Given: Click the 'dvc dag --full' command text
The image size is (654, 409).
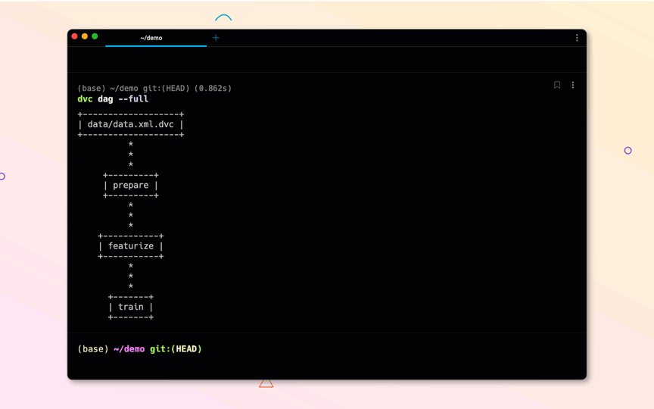Looking at the screenshot, I should pyautogui.click(x=113, y=99).
